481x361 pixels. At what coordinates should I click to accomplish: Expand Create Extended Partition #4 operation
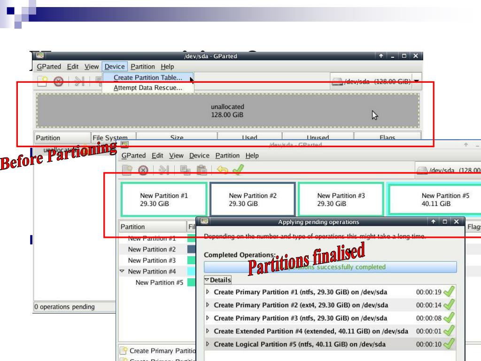(x=208, y=331)
